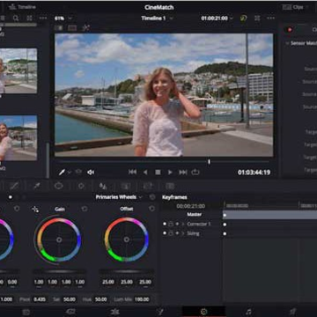
Task: Click the Sat value 50.00
Action: pos(70,299)
